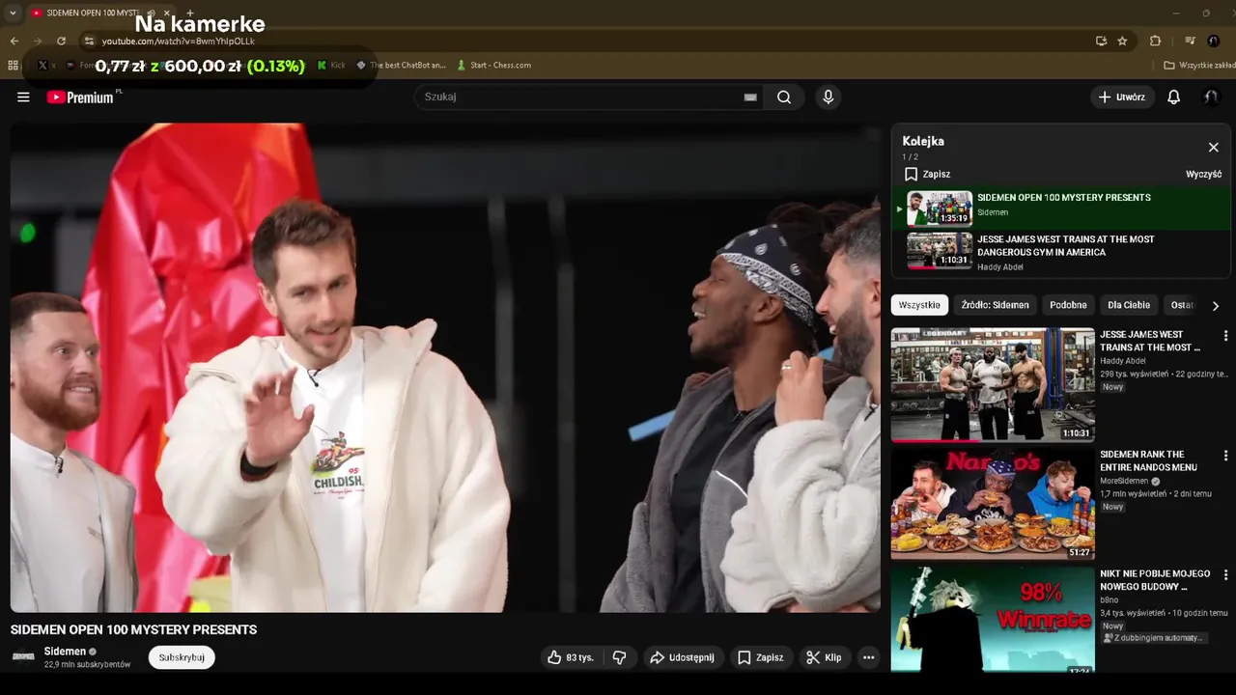This screenshot has height=695, width=1236.
Task: Open the on-screen keyboard icon in search
Action: coord(750,97)
